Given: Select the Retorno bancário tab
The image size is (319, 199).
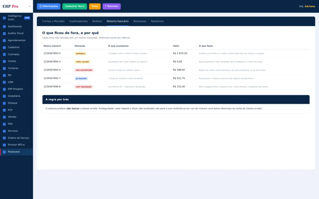Looking at the screenshot, I should coord(117,21).
